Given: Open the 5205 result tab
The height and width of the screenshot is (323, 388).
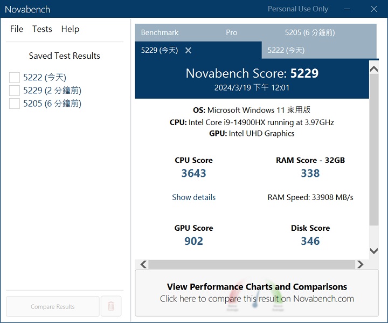Looking at the screenshot, I should [x=309, y=32].
